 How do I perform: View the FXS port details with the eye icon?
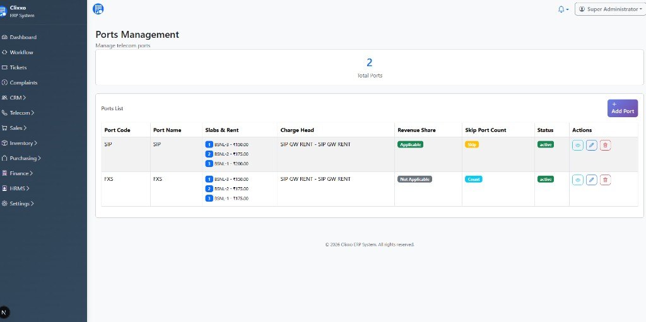(578, 180)
